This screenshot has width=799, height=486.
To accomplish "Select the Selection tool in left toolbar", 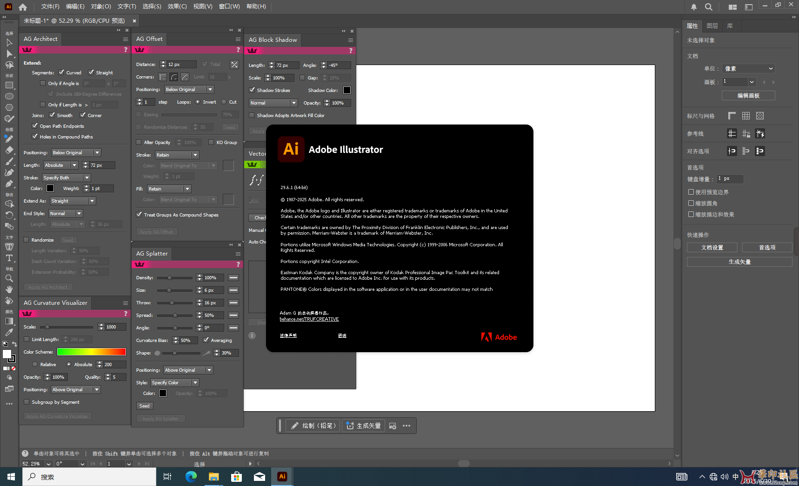I will pos(9,43).
